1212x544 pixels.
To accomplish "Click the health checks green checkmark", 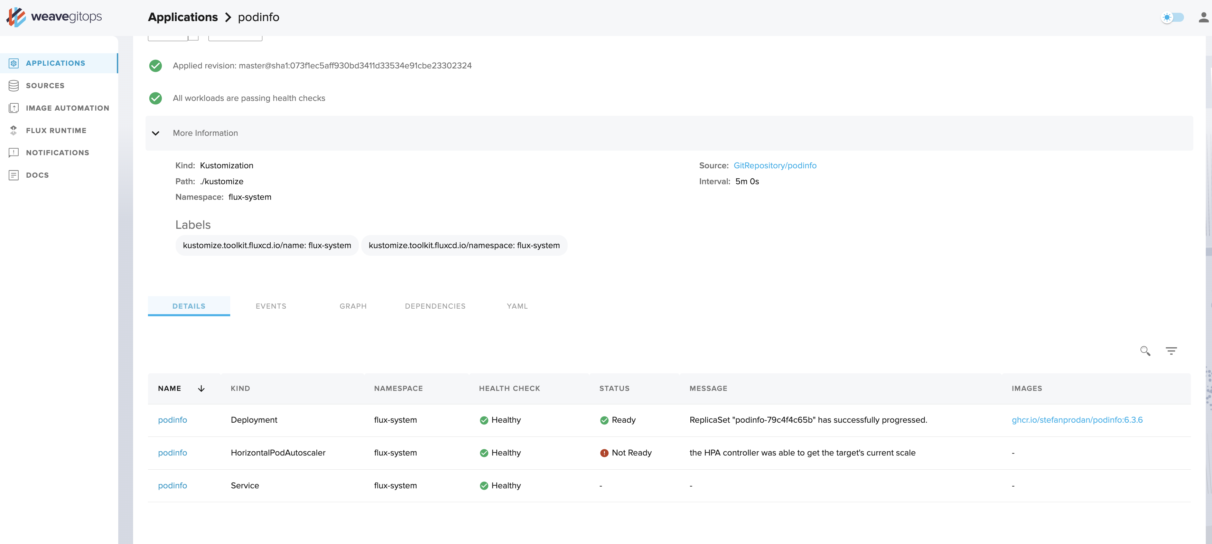I will point(155,98).
